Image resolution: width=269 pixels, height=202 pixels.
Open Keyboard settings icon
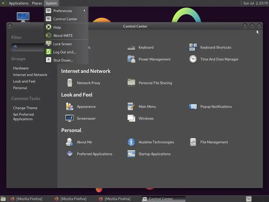click(x=131, y=47)
